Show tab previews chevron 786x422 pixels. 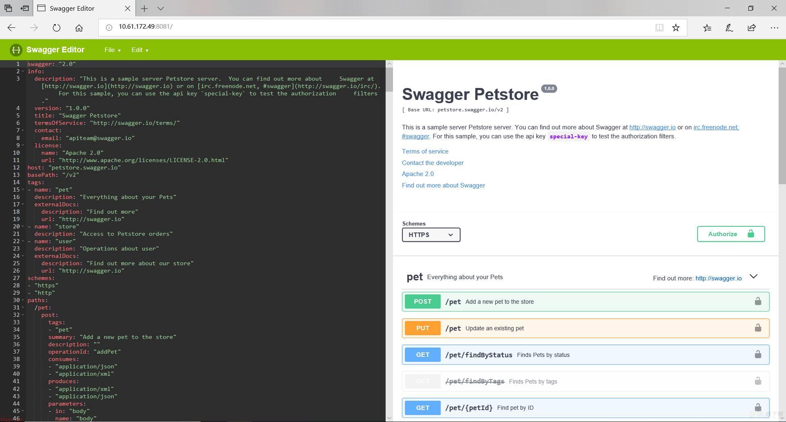pyautogui.click(x=160, y=8)
